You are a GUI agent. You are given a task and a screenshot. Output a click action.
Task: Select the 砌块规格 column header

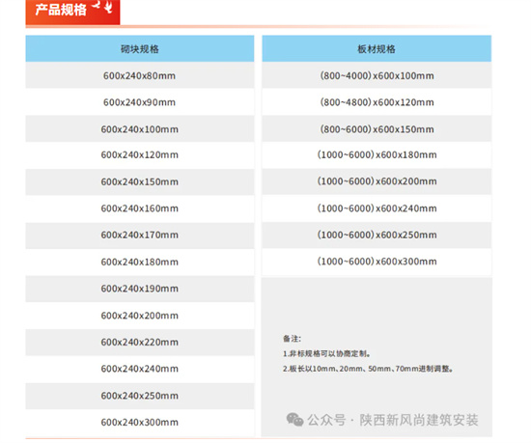[140, 48]
